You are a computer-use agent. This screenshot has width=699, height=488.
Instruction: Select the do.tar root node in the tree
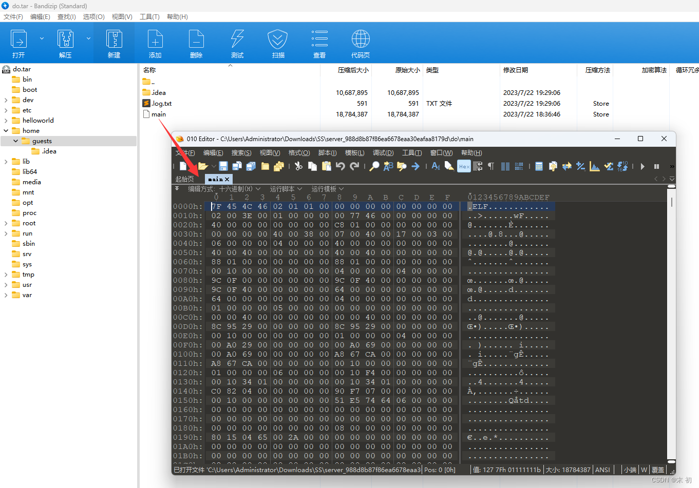[x=22, y=69]
